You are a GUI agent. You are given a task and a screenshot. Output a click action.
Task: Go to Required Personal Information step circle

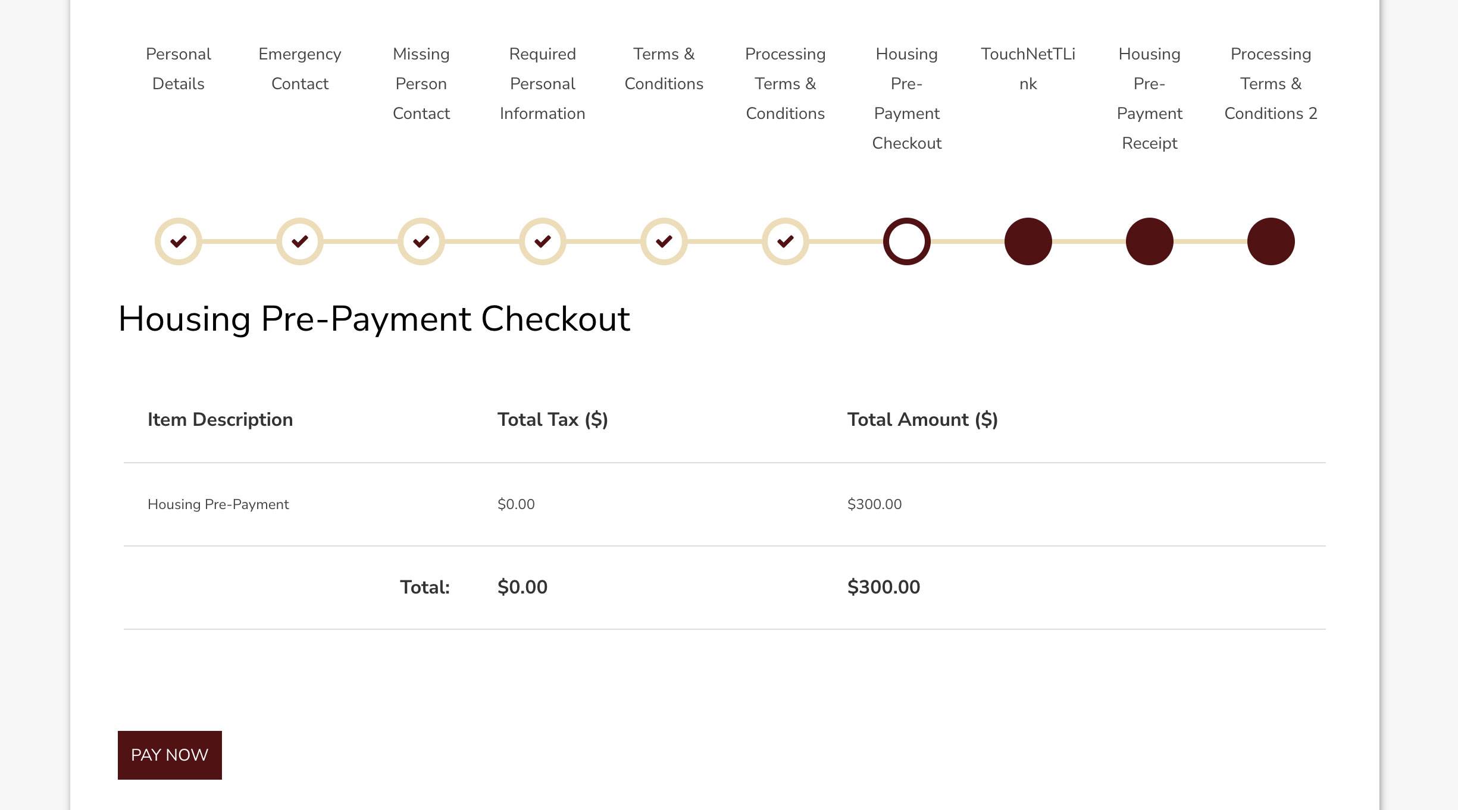point(543,241)
